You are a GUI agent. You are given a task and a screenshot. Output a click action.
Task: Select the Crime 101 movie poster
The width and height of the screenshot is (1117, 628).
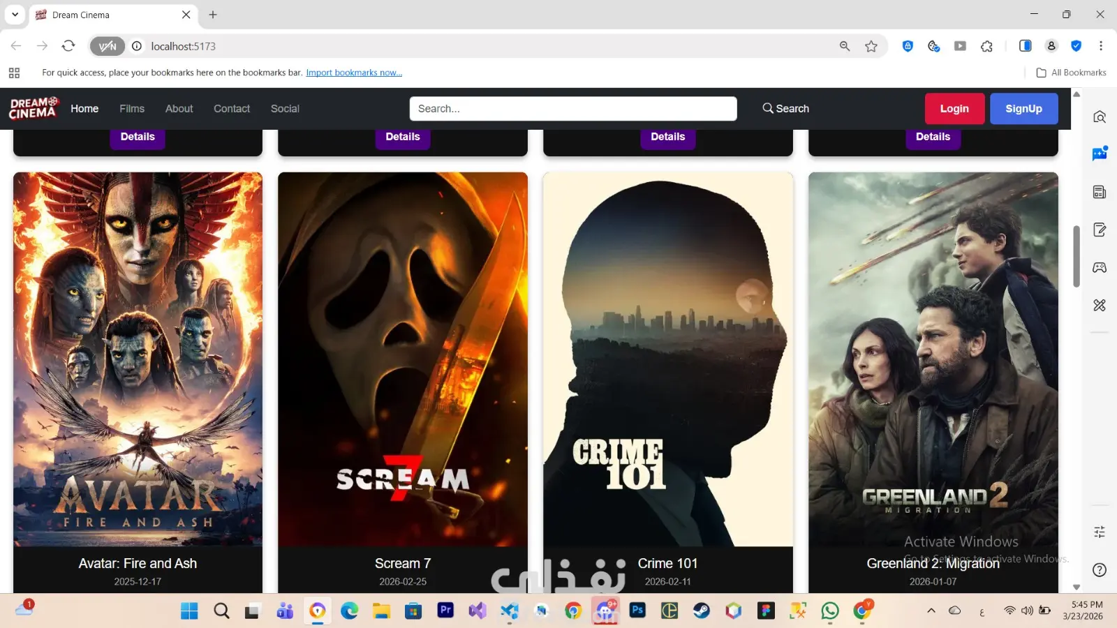[x=668, y=359]
